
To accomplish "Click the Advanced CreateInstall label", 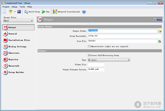I will pos(68,12).
